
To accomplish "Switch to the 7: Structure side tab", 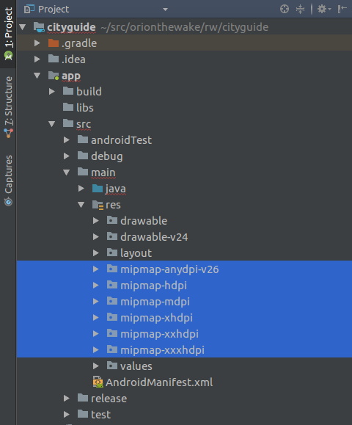I will coord(8,107).
